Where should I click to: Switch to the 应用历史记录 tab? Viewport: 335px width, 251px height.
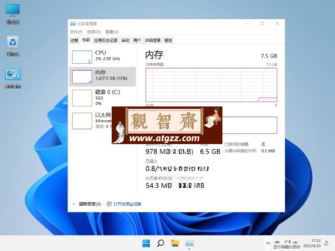point(106,40)
